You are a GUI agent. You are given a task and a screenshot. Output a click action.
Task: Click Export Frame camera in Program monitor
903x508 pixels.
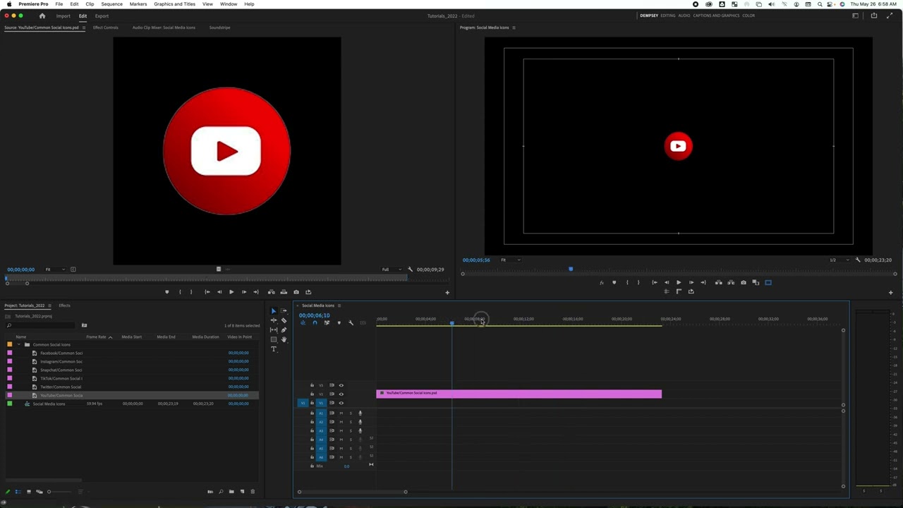[x=744, y=282]
